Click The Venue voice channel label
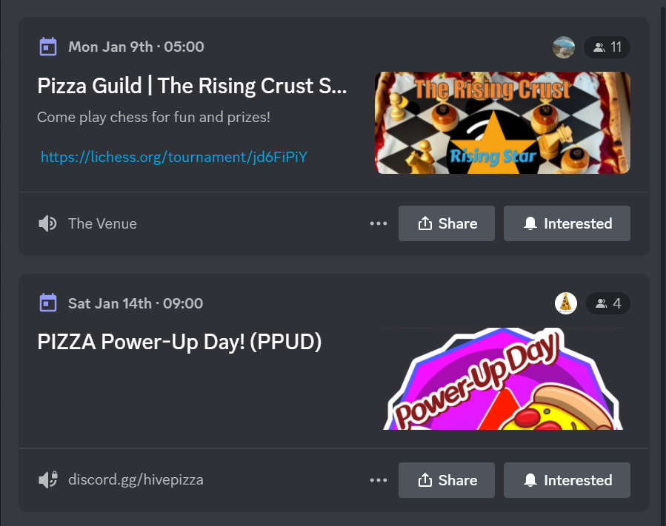The image size is (666, 526). pos(102,223)
